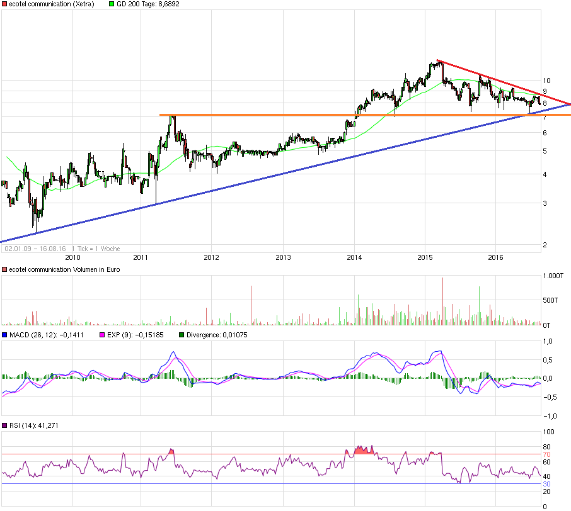Viewport: 571px width, 511px height.
Task: Click the price axis value 6
Action: pyautogui.click(x=545, y=133)
